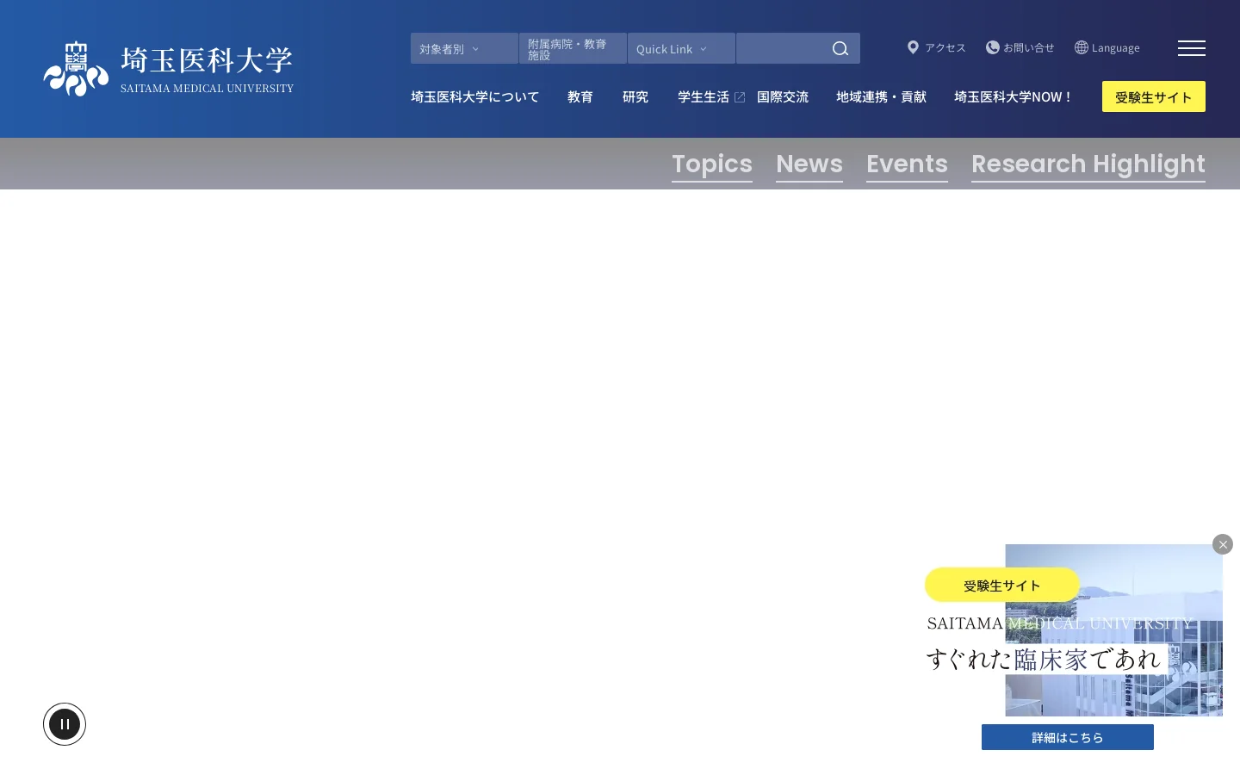This screenshot has height=775, width=1240.
Task: Open 埼玉医科大学について menu
Action: pyautogui.click(x=475, y=96)
